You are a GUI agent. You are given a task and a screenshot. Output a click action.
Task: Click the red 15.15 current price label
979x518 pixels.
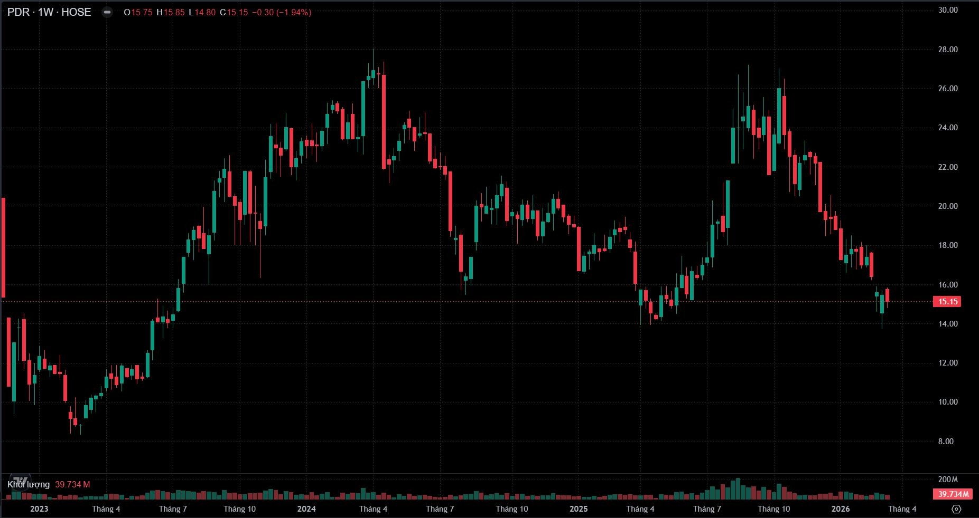(947, 302)
